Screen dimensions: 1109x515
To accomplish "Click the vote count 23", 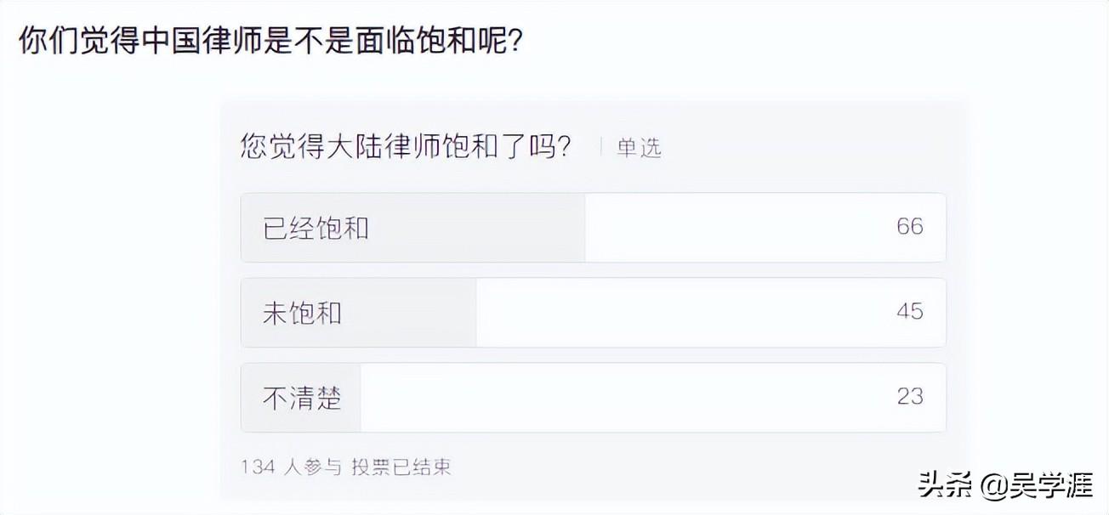I will [x=909, y=397].
